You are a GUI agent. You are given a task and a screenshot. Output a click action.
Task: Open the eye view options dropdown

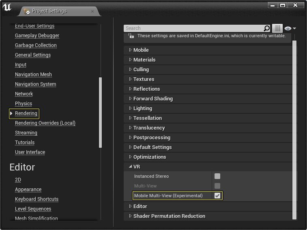pyautogui.click(x=290, y=28)
